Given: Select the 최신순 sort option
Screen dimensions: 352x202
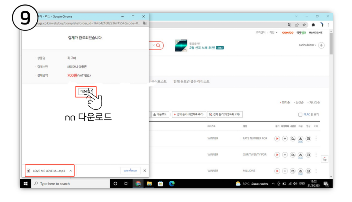Looking at the screenshot, I should pyautogui.click(x=299, y=103).
